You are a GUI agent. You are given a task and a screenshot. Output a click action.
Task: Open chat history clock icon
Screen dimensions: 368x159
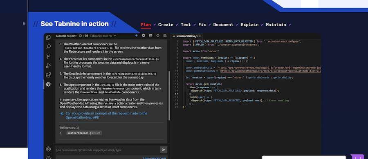[x=158, y=36]
